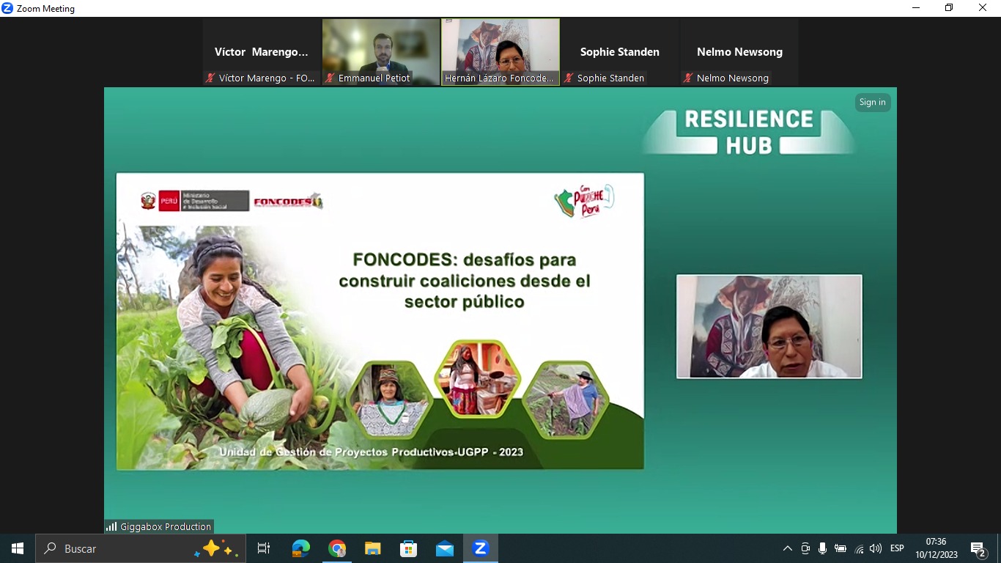1001x563 pixels.
Task: Click the Zoom icon in the taskbar
Action: 481,548
